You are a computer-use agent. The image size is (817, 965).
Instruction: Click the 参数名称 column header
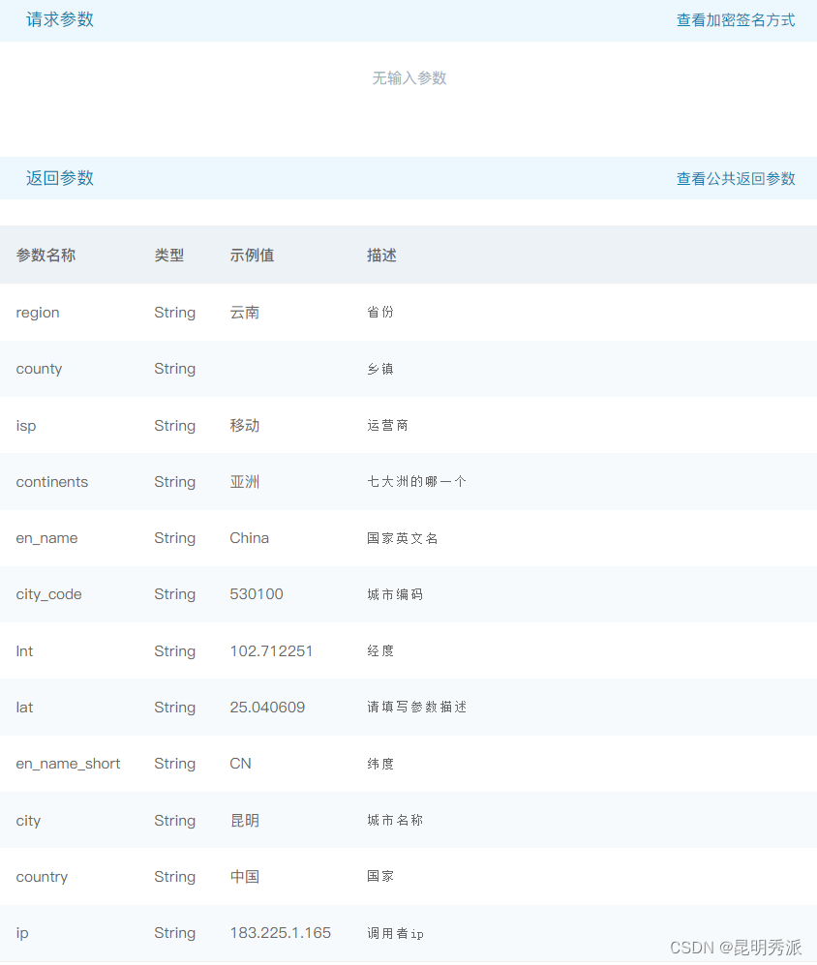tap(45, 256)
